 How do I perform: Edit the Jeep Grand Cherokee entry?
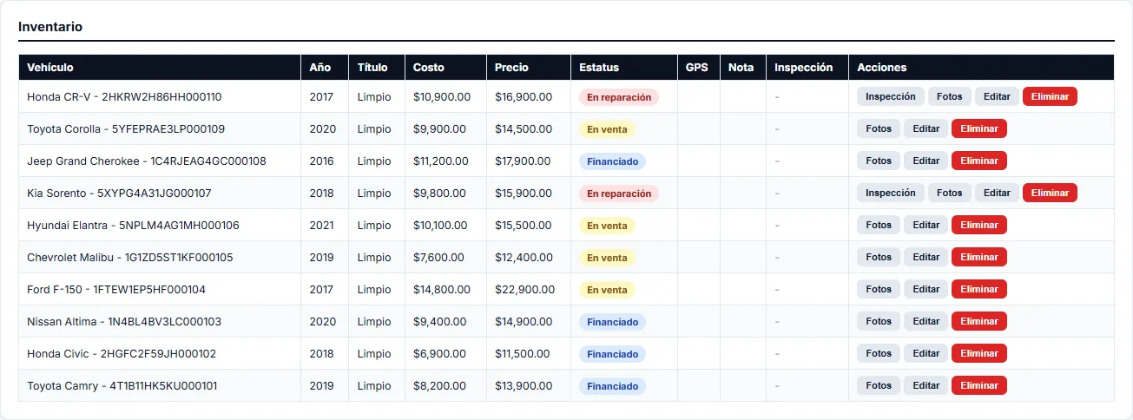[x=926, y=161]
